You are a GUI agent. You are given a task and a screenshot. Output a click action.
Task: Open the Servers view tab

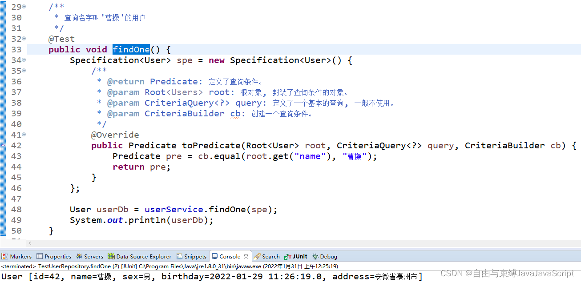[89, 256]
